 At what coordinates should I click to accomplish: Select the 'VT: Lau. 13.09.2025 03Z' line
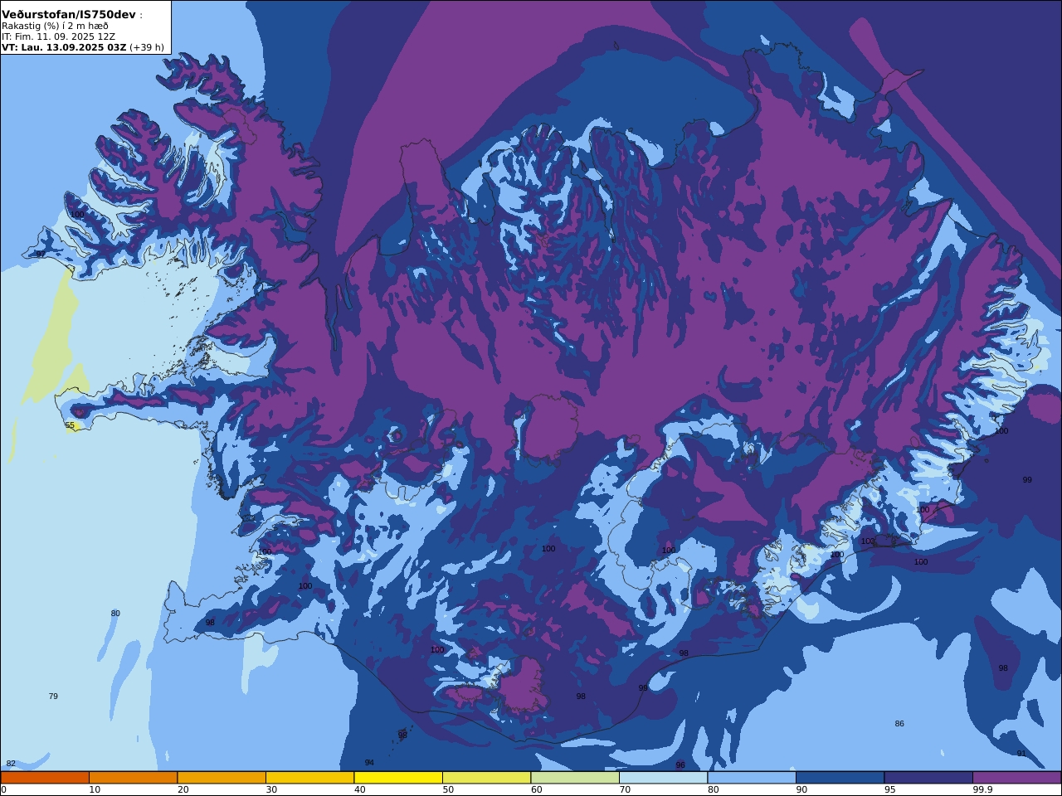64,47
